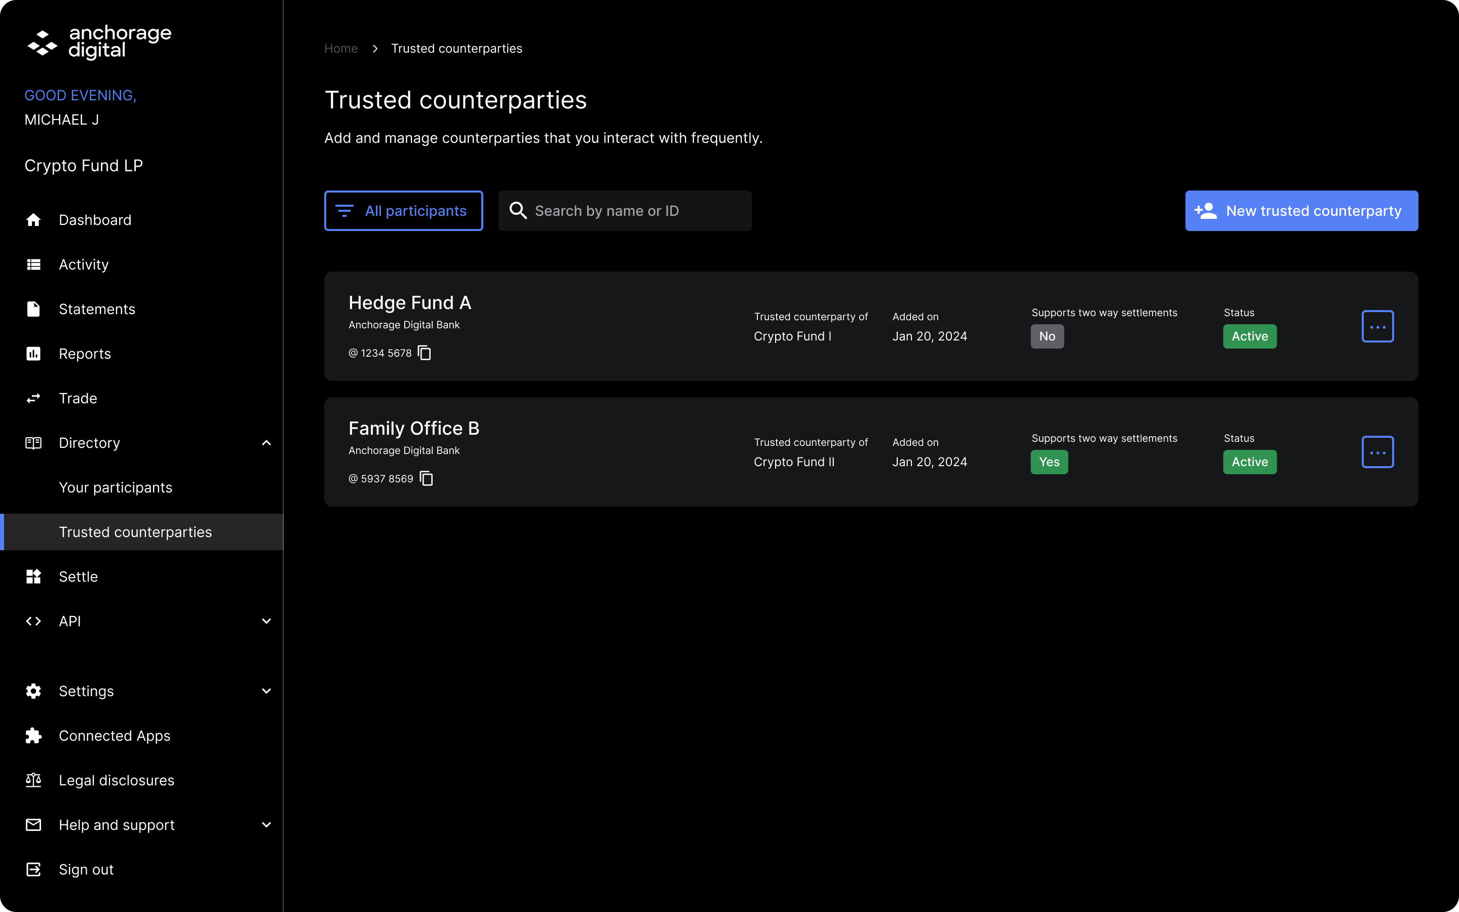This screenshot has height=912, width=1459.
Task: Copy Family Office B ID 5937 8569
Action: 426,478
